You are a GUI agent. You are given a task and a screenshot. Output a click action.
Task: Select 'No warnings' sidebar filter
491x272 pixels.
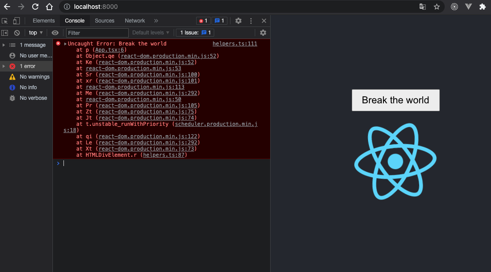tap(26, 77)
